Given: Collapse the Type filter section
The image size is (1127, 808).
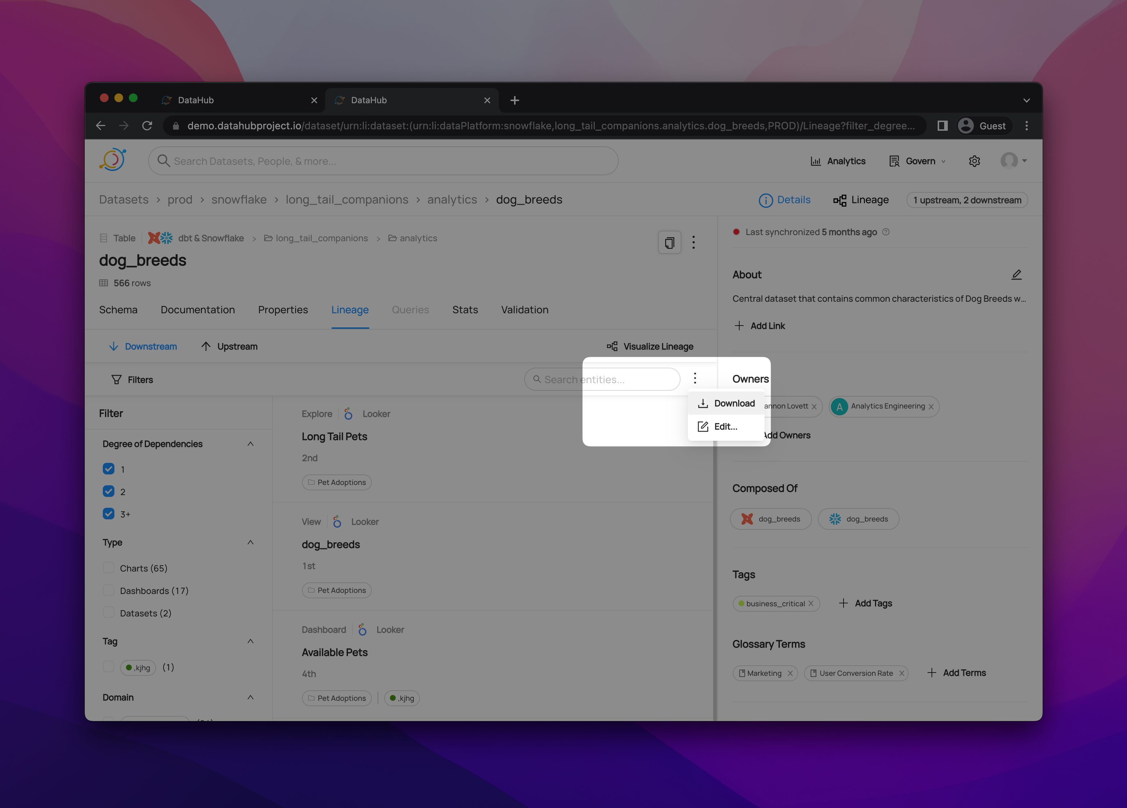Looking at the screenshot, I should [251, 542].
